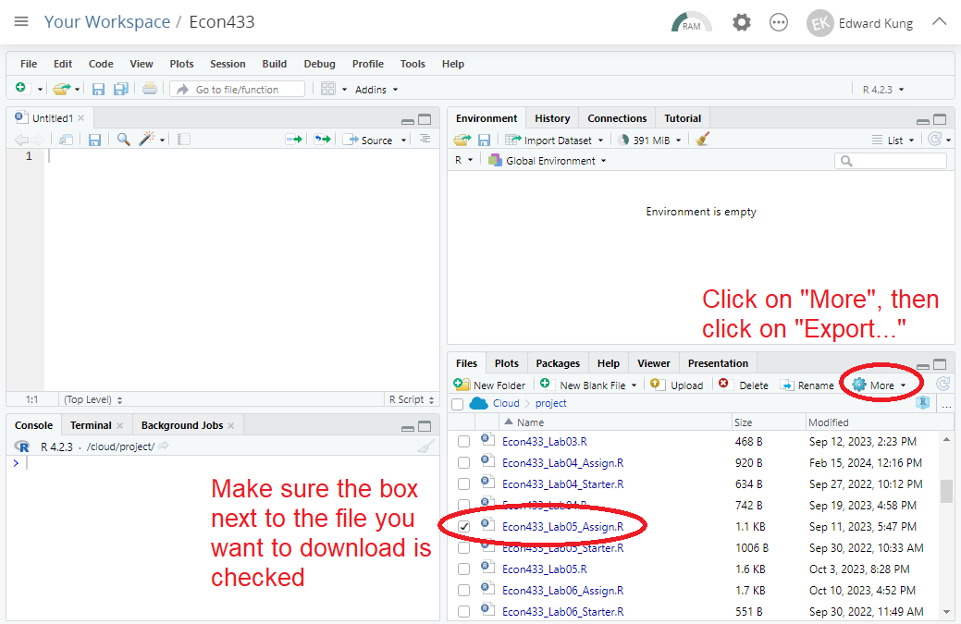Open the files pane ellipsis path browser

coord(946,404)
